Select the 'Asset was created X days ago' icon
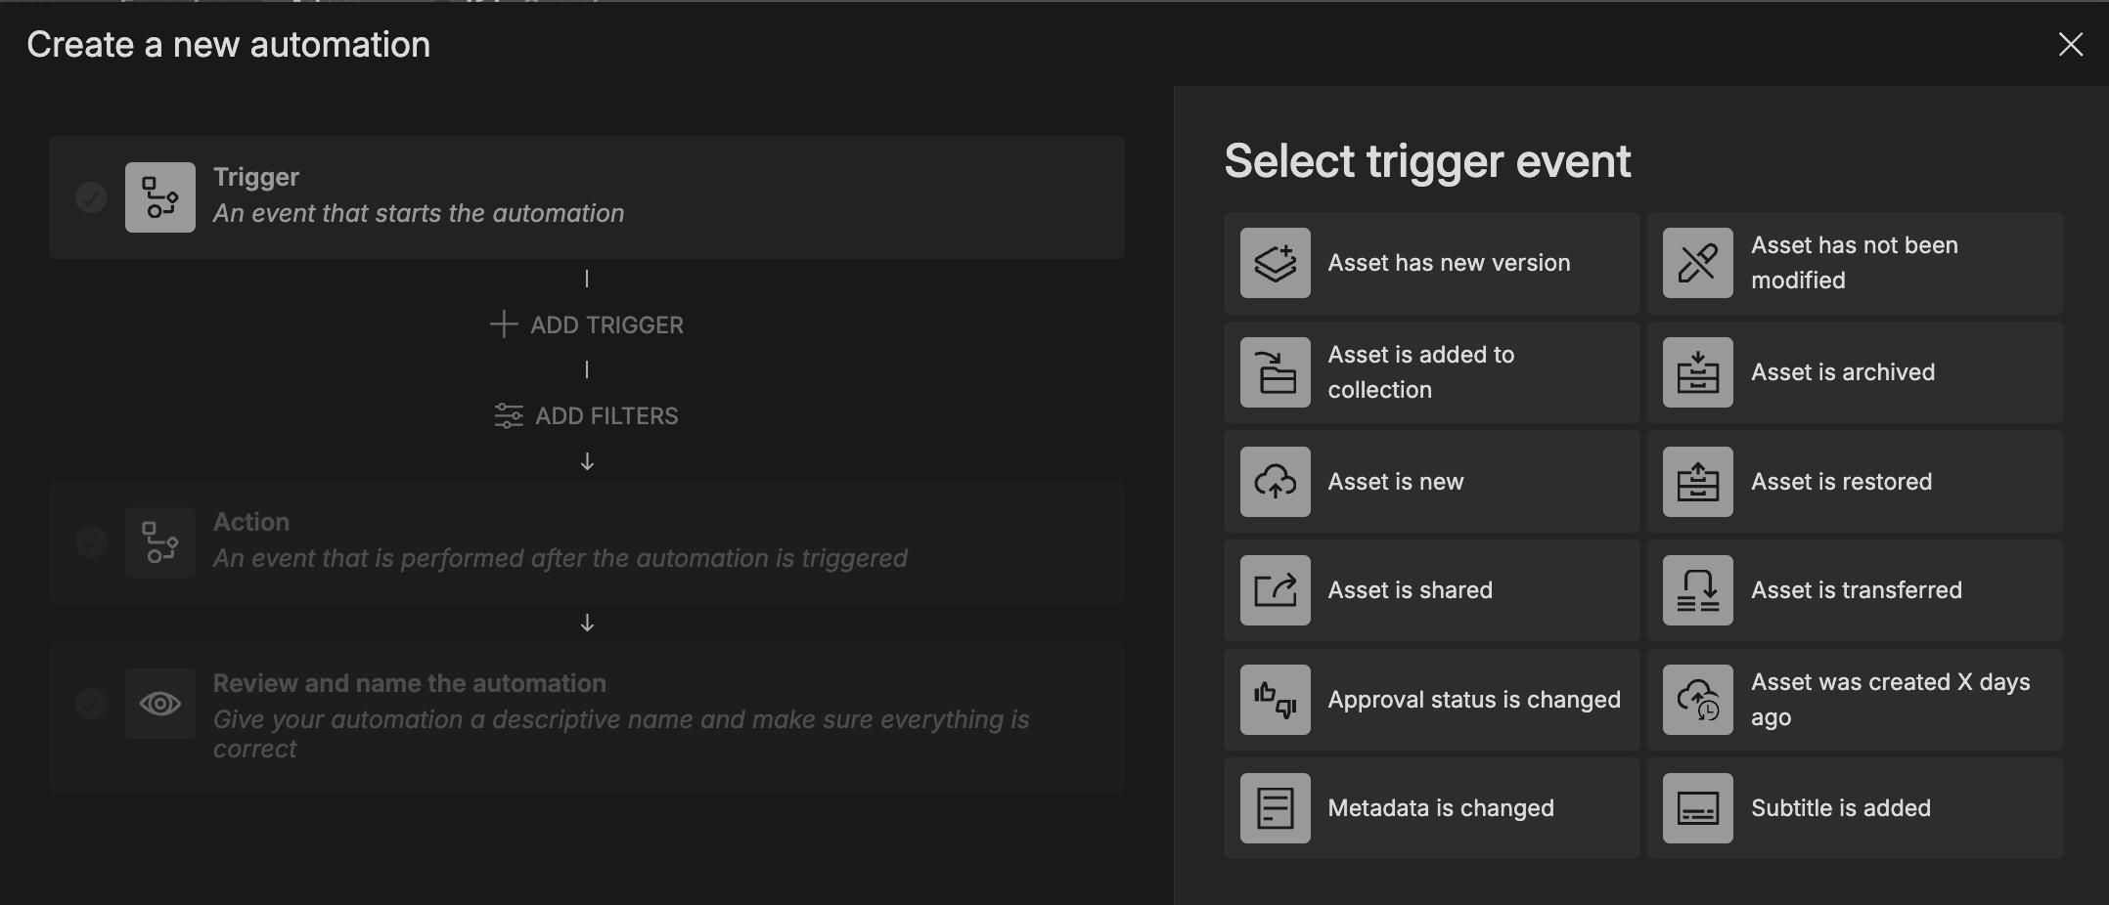Screen dimensions: 2109x905 pos(1697,700)
